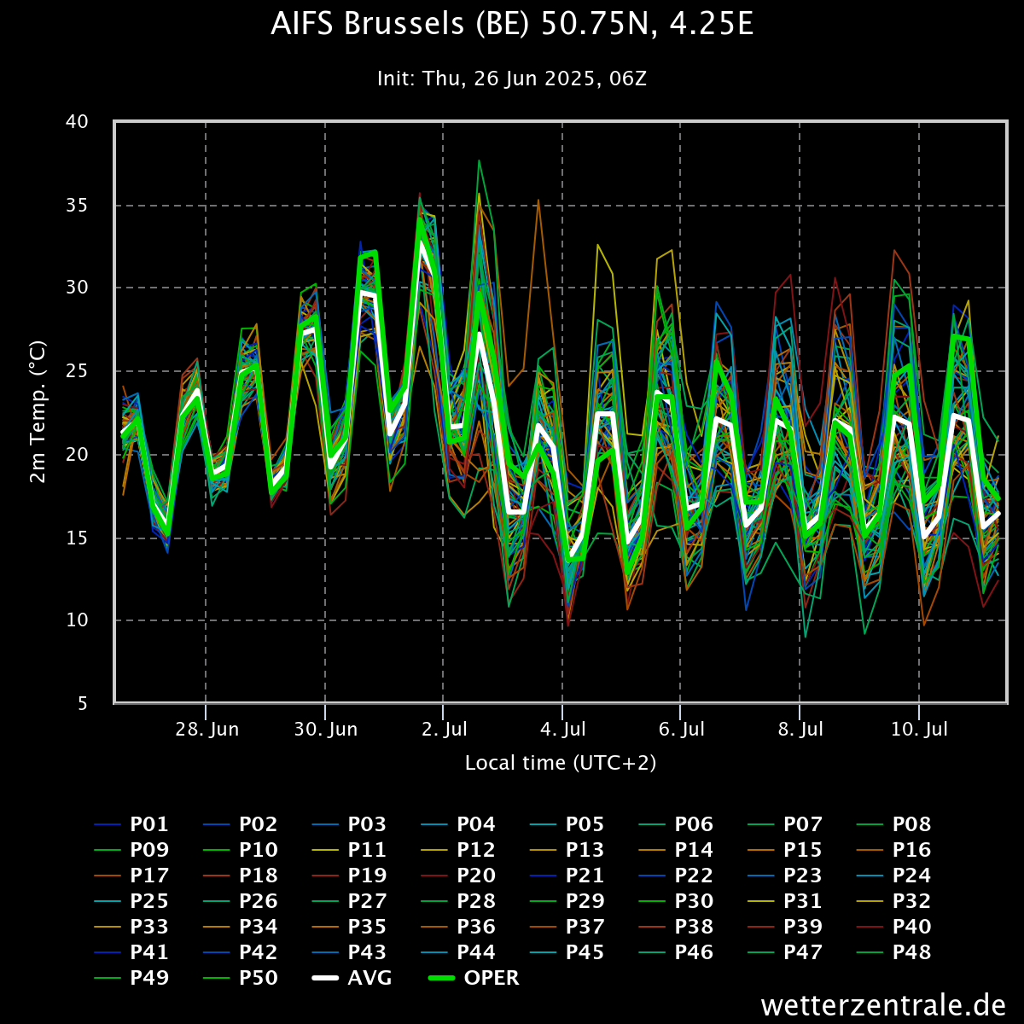
Task: Click the chart title AIFS Brussels
Action: pos(512,24)
